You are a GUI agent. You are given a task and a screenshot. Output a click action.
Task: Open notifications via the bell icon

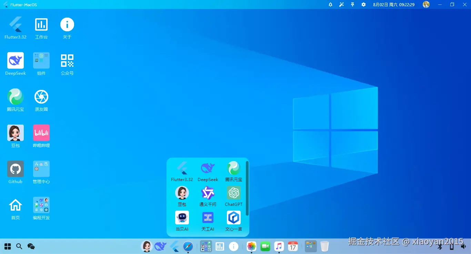click(330, 4)
